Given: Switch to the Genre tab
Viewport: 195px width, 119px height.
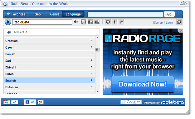Looking at the screenshot, I should pyautogui.click(x=55, y=14).
